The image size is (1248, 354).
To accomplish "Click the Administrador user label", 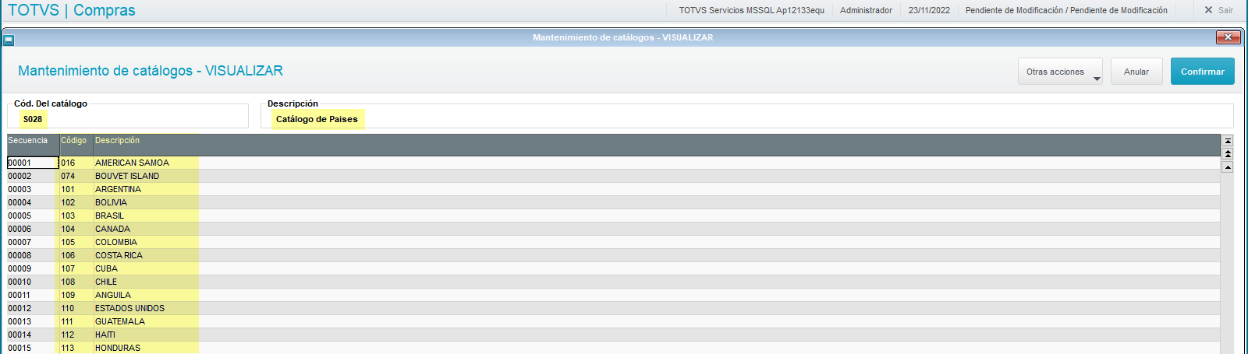I will click(866, 10).
